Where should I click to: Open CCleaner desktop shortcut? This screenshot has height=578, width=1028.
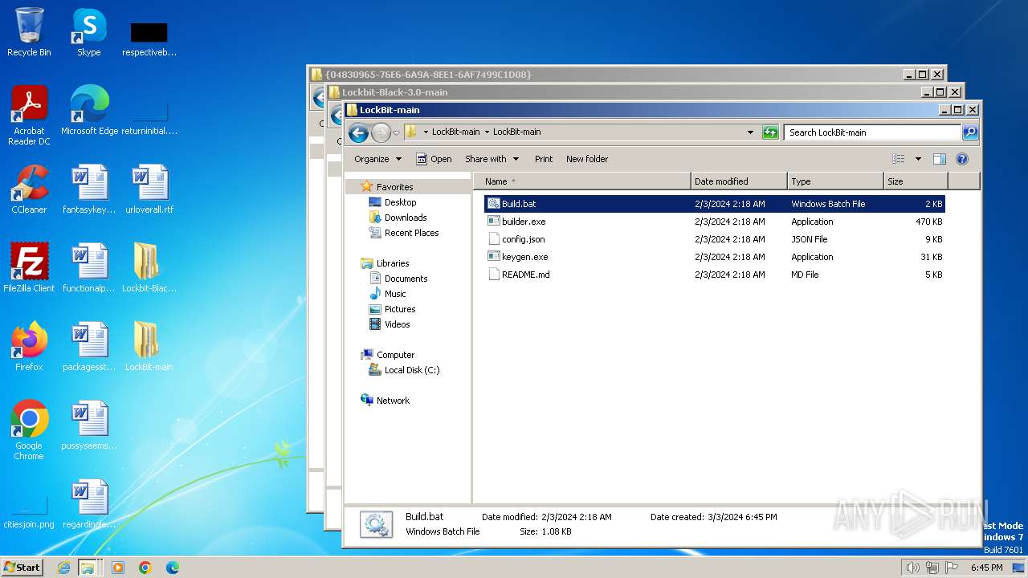click(x=29, y=189)
